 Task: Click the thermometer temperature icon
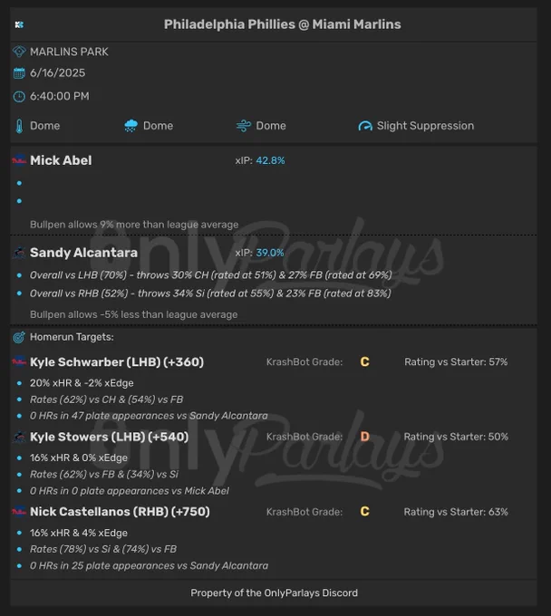[x=19, y=126]
